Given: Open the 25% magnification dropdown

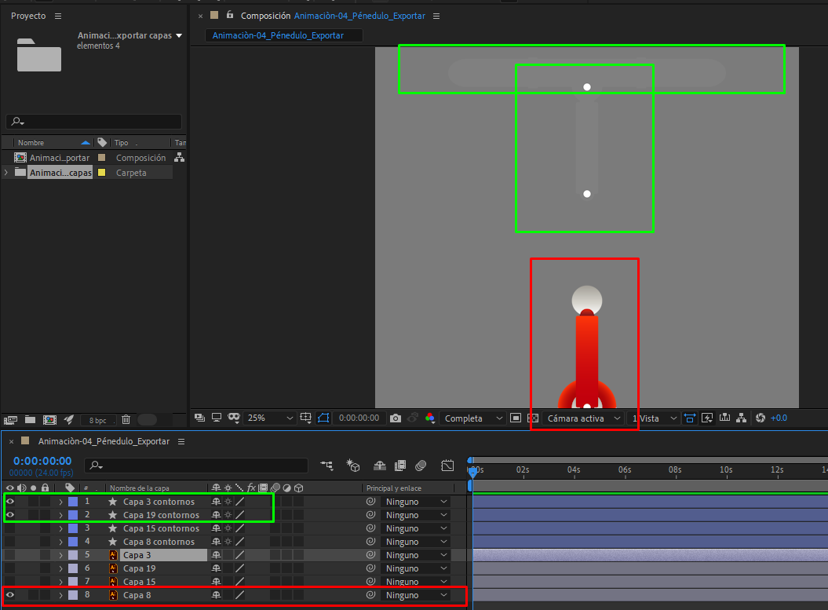Looking at the screenshot, I should click(x=270, y=418).
